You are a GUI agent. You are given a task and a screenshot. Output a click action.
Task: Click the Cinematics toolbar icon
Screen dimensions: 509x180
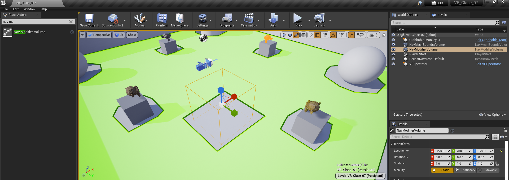(x=249, y=18)
